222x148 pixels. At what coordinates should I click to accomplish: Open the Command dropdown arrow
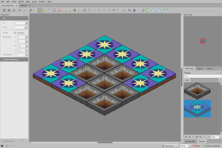pos(34,10)
